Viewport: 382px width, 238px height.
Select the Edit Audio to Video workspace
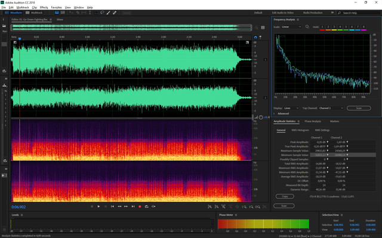pyautogui.click(x=283, y=12)
